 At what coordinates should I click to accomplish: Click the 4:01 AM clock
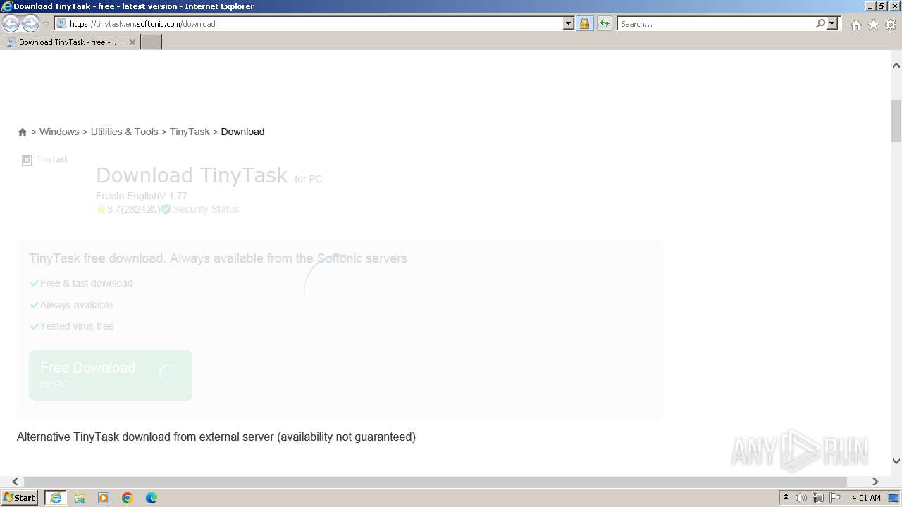point(866,498)
